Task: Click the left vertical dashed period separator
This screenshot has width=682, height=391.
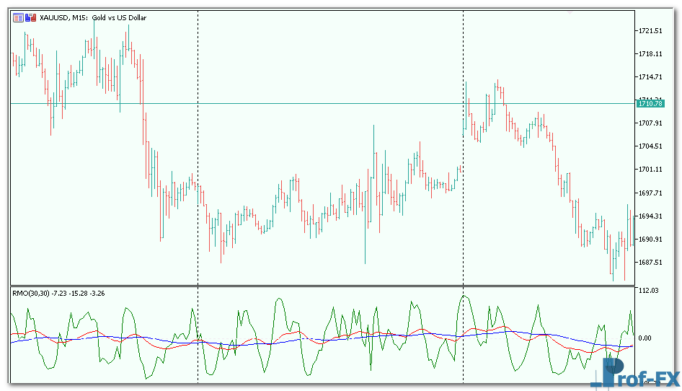Action: pyautogui.click(x=198, y=144)
